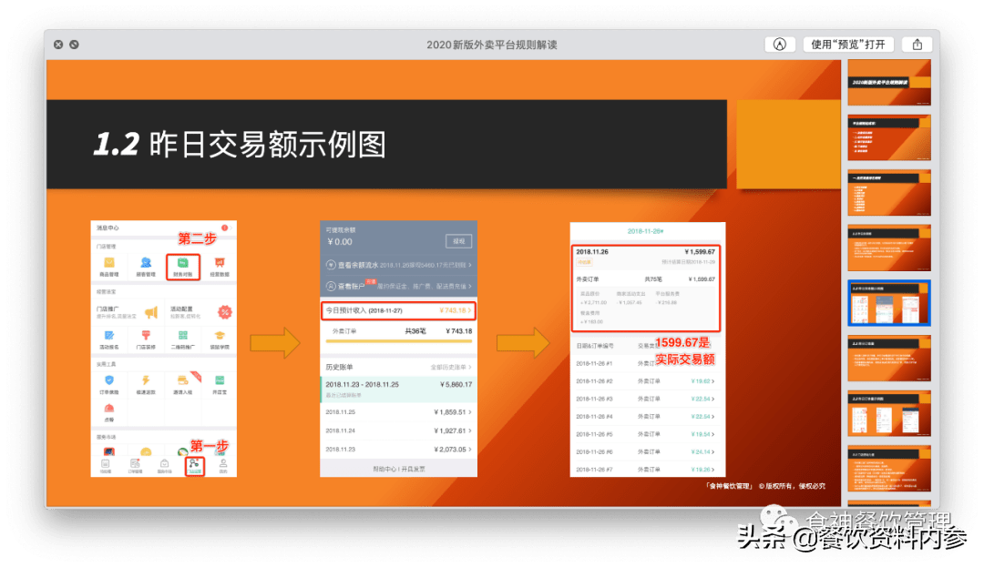Select page 8 text slide thumbnail
The width and height of the screenshot is (984, 567).
888,468
